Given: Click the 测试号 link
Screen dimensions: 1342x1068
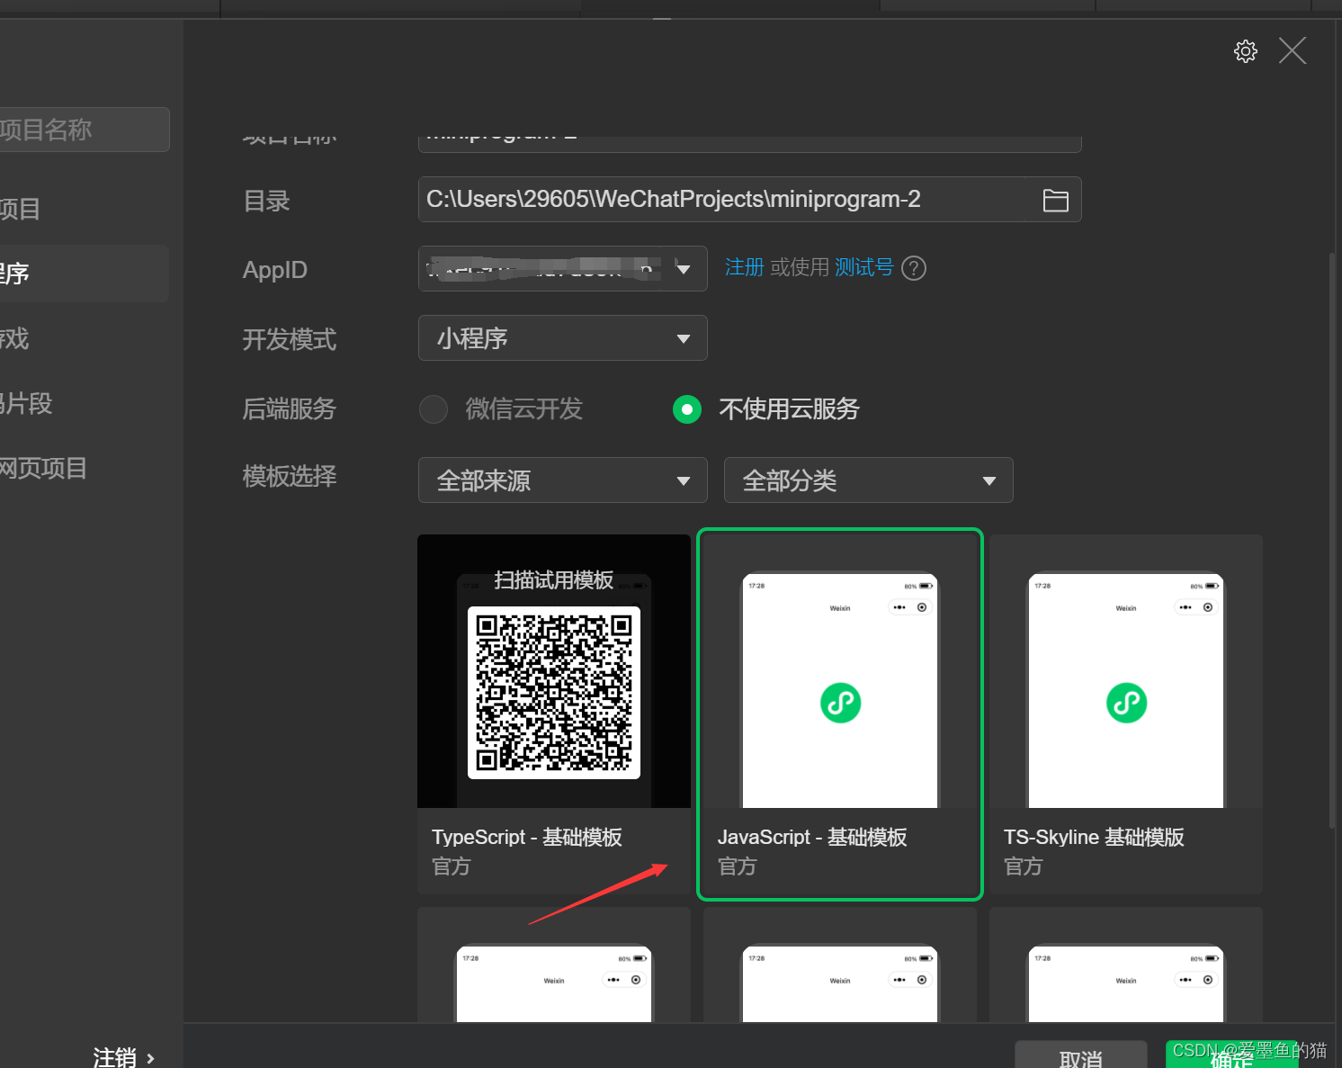Looking at the screenshot, I should point(863,267).
